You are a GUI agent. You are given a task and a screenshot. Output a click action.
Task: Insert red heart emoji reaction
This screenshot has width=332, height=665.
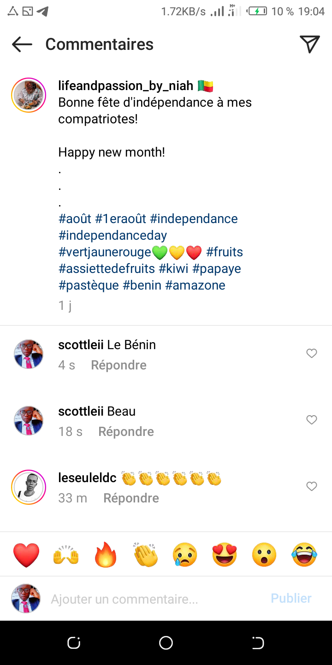[26, 555]
